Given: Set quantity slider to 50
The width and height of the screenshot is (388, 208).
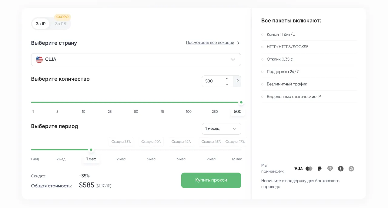Looking at the screenshot, I should pos(136,112).
